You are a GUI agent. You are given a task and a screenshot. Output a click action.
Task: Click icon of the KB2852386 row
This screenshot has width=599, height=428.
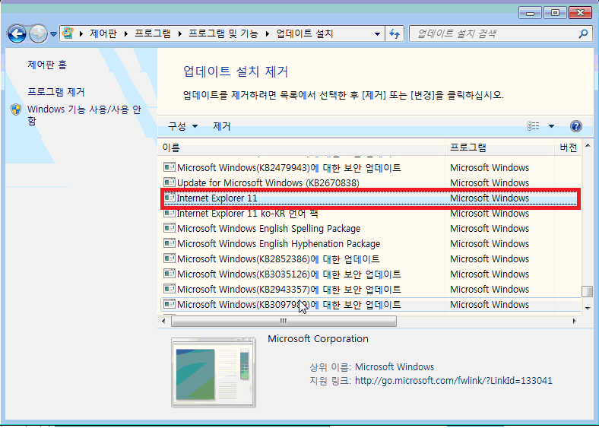[170, 258]
